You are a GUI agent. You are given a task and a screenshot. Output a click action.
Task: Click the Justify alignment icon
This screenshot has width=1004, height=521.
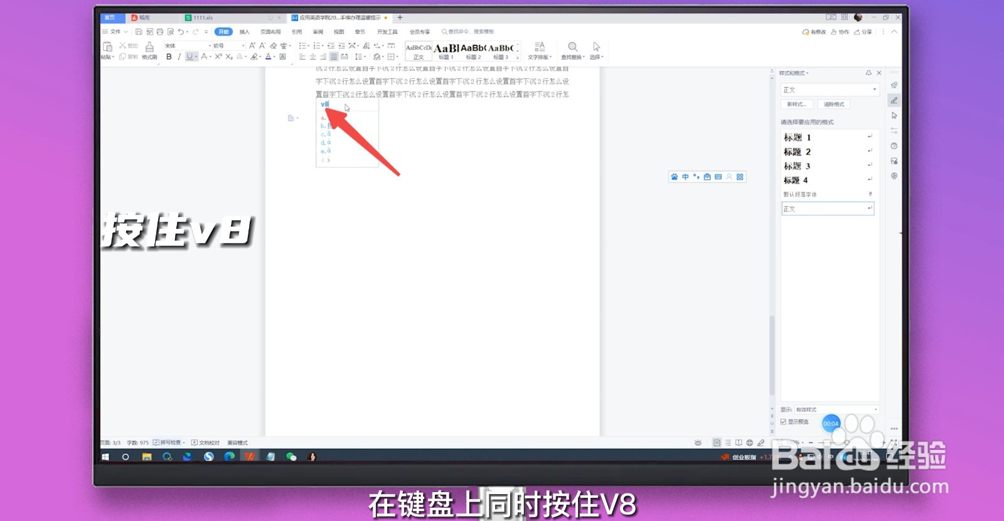click(334, 56)
